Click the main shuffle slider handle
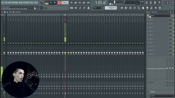This screenshot has width=175, height=98. point(46,8)
